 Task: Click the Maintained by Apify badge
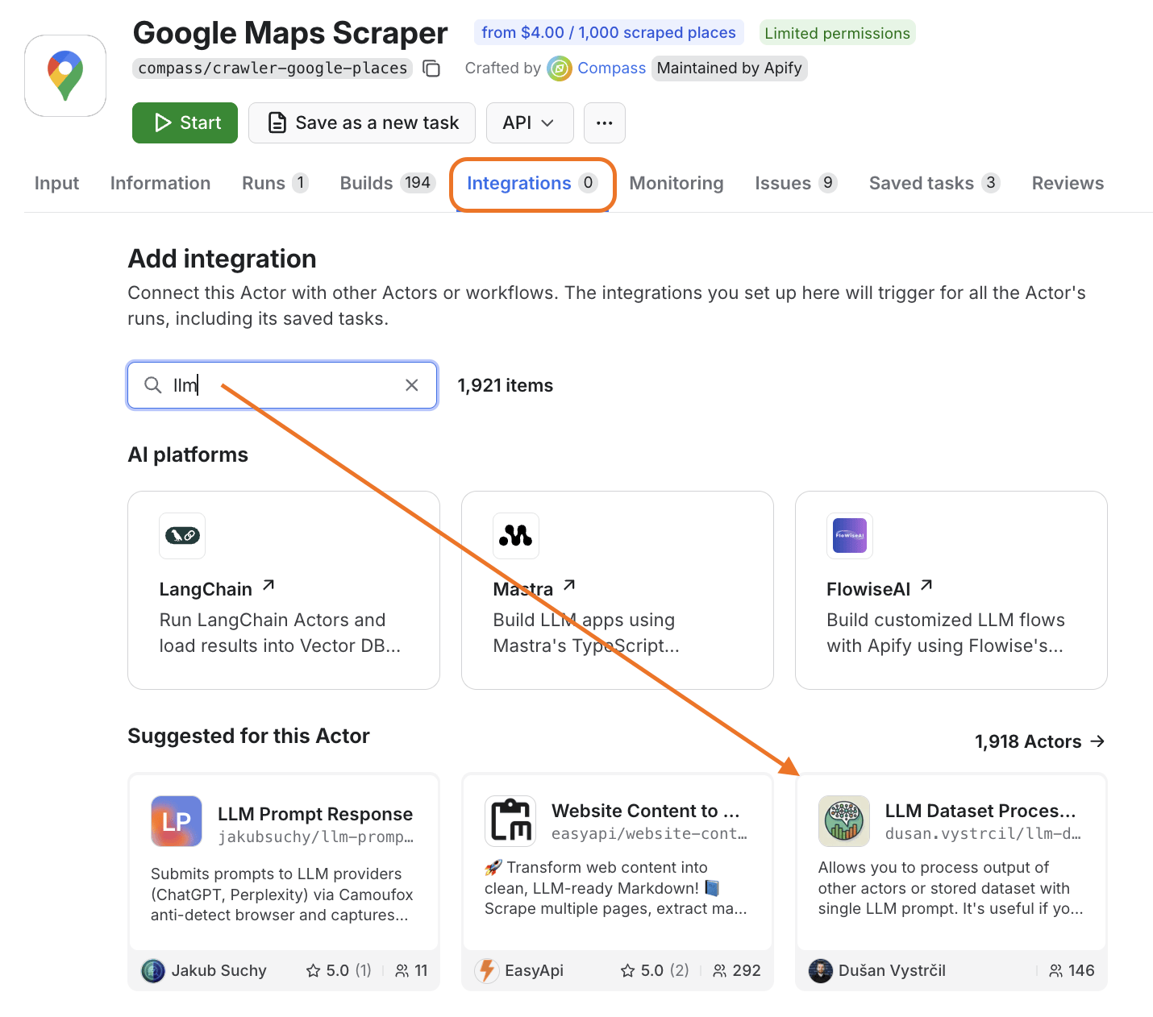(x=729, y=68)
